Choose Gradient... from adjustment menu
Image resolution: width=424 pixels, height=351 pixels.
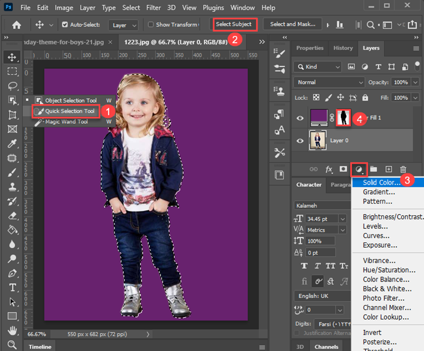(378, 192)
